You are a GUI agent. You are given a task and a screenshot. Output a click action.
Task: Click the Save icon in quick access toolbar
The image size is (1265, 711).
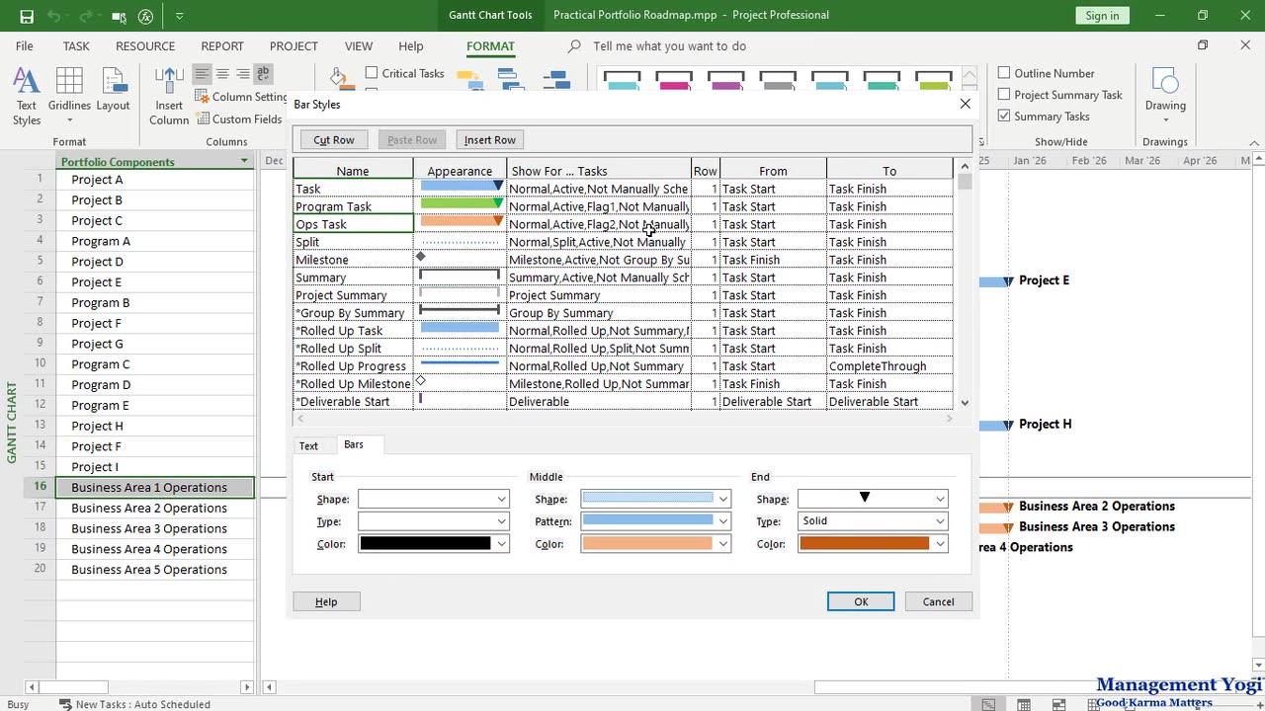pyautogui.click(x=27, y=16)
